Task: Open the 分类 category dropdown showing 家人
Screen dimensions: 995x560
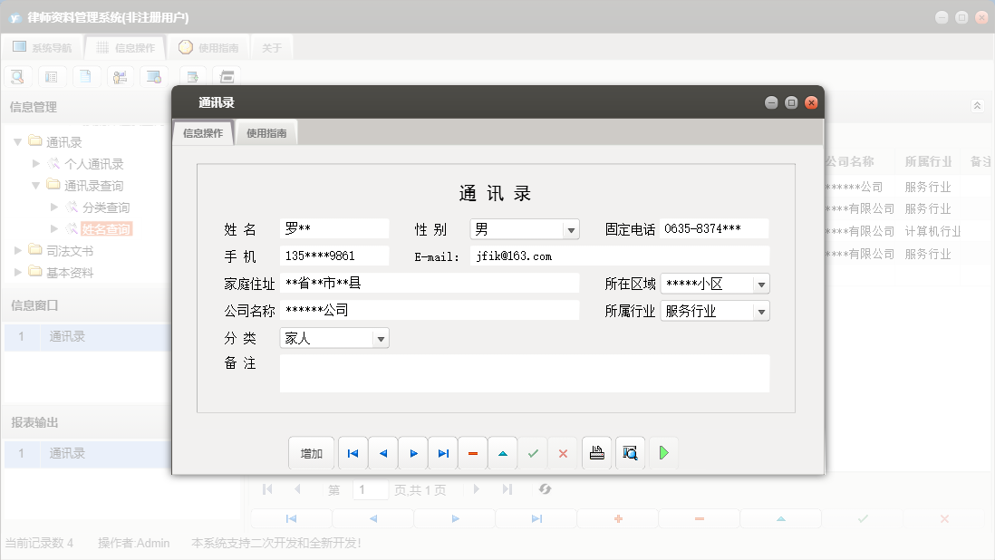Action: click(382, 337)
